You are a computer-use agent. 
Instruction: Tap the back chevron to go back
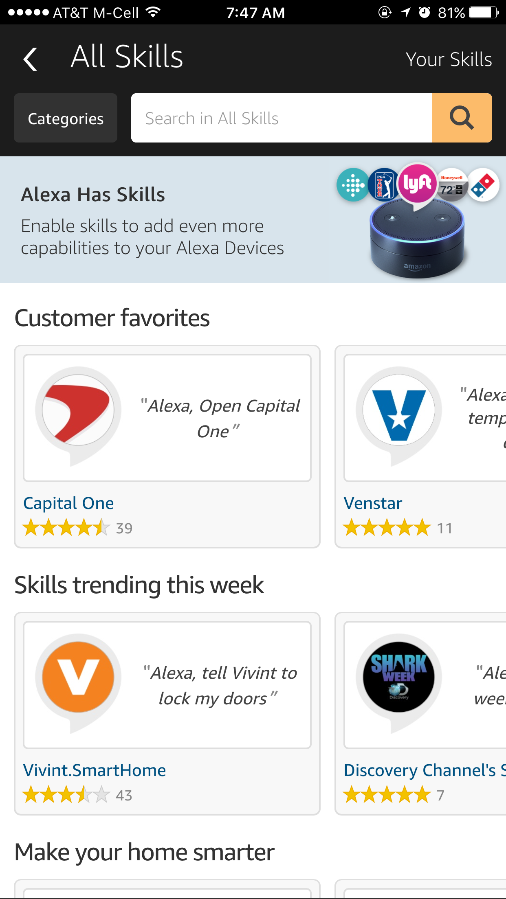[x=29, y=58]
